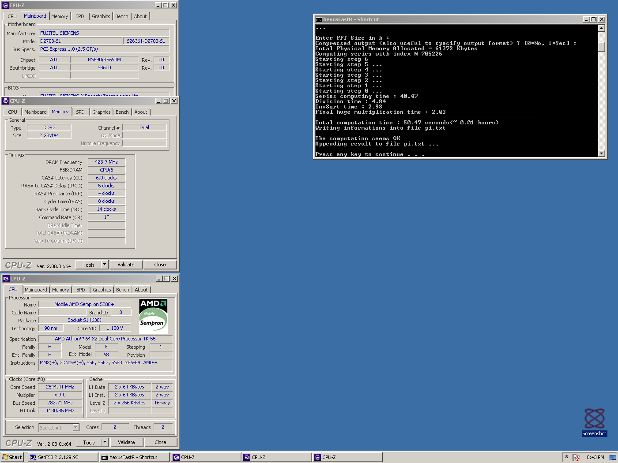The width and height of the screenshot is (618, 463).
Task: Select the Memory tab in CPU window
Action: click(x=60, y=290)
